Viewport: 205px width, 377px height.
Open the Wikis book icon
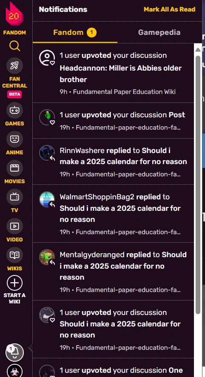click(14, 255)
